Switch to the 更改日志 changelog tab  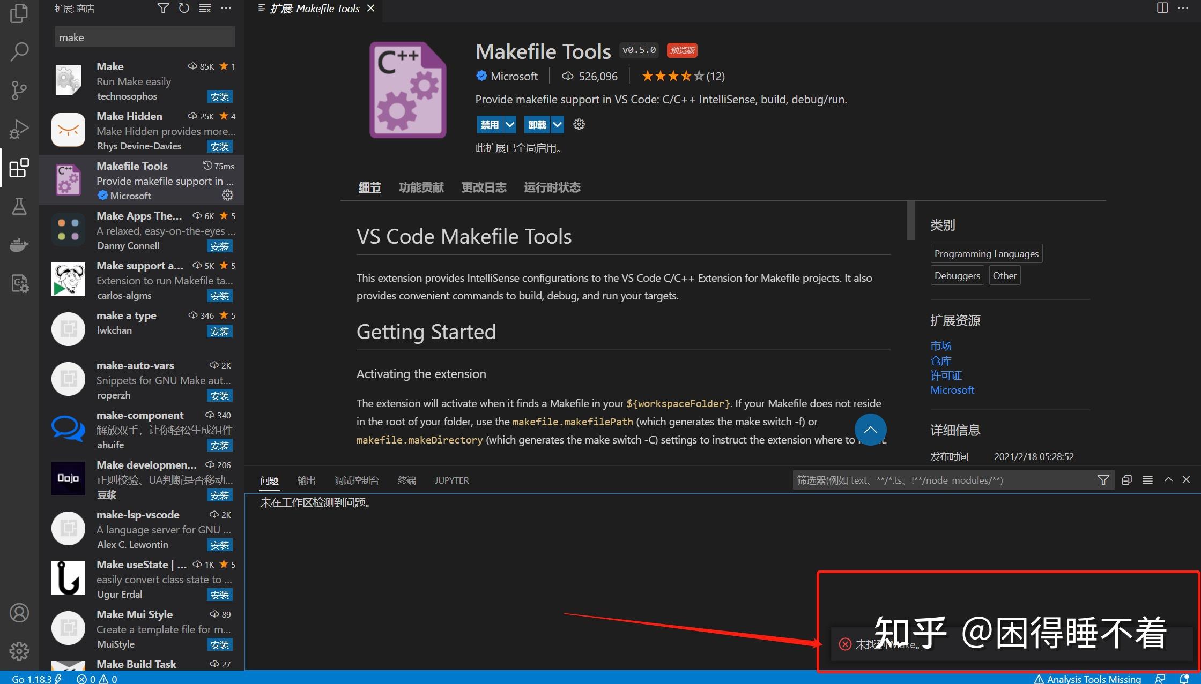484,187
